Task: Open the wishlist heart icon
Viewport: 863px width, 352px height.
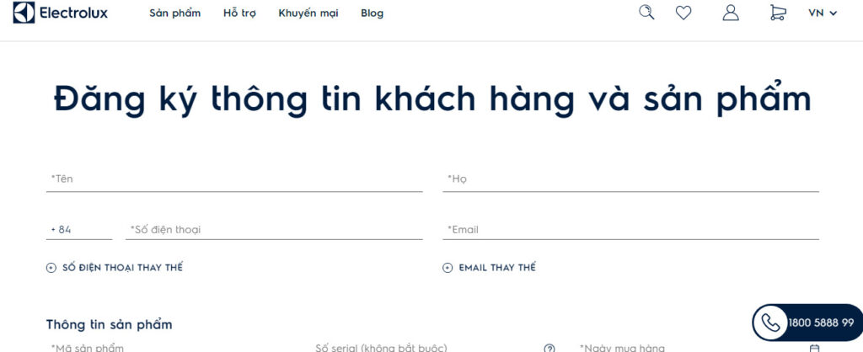Action: (x=683, y=13)
